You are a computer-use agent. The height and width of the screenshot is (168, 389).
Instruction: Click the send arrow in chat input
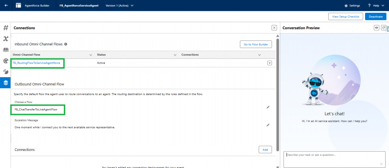coord(381,164)
